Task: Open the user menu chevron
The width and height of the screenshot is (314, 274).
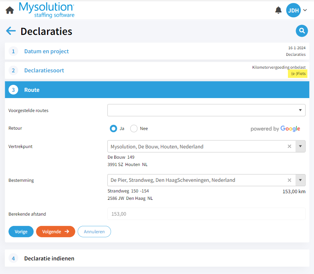Action: tap(305, 10)
